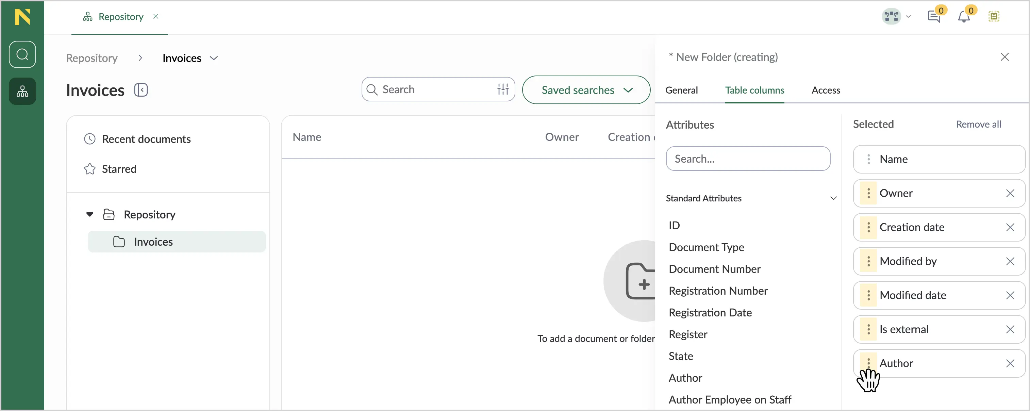
Task: Grab the Name column drag handle
Action: 868,159
